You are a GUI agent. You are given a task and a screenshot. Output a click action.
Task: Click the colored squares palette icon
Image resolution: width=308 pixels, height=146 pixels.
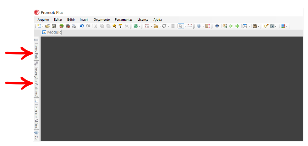coord(283,26)
